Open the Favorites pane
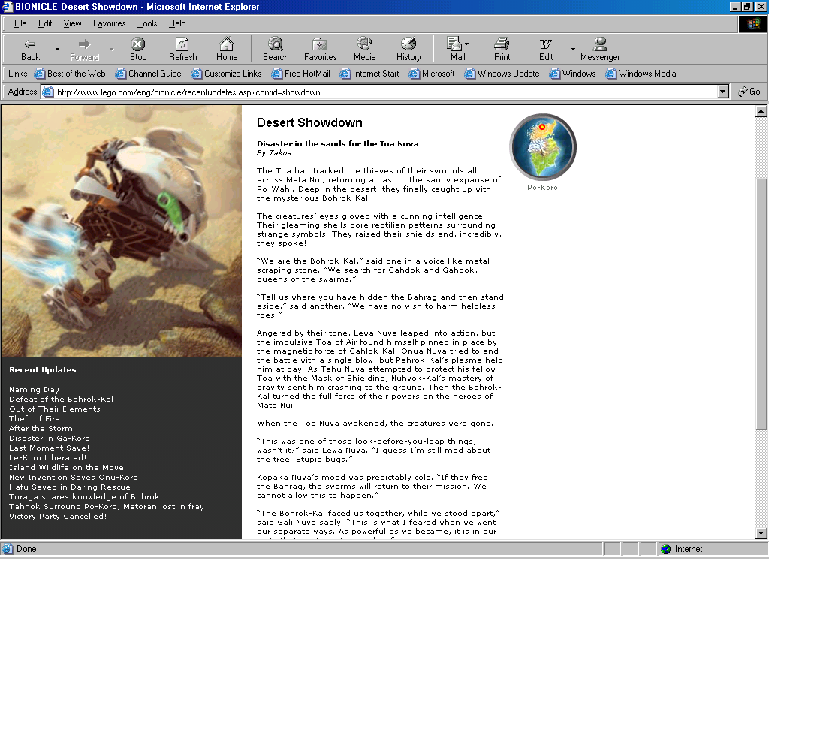The height and width of the screenshot is (751, 826). pyautogui.click(x=320, y=50)
